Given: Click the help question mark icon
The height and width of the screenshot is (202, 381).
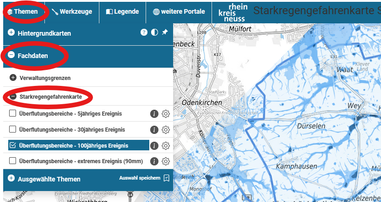Looking at the screenshot, I should coord(144,32).
